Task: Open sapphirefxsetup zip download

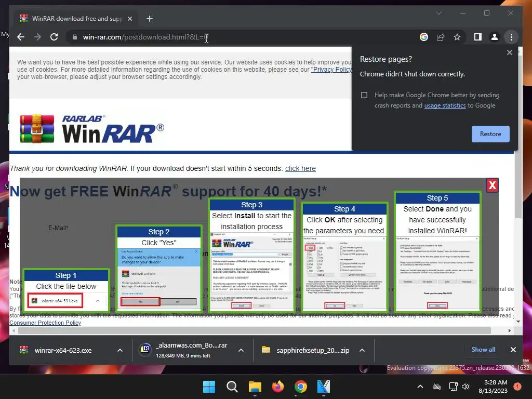Action: click(x=307, y=351)
